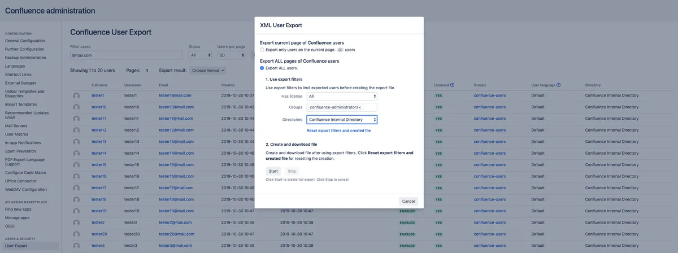Open the Choose format export dropdown
Image resolution: width=678 pixels, height=253 pixels.
[207, 71]
